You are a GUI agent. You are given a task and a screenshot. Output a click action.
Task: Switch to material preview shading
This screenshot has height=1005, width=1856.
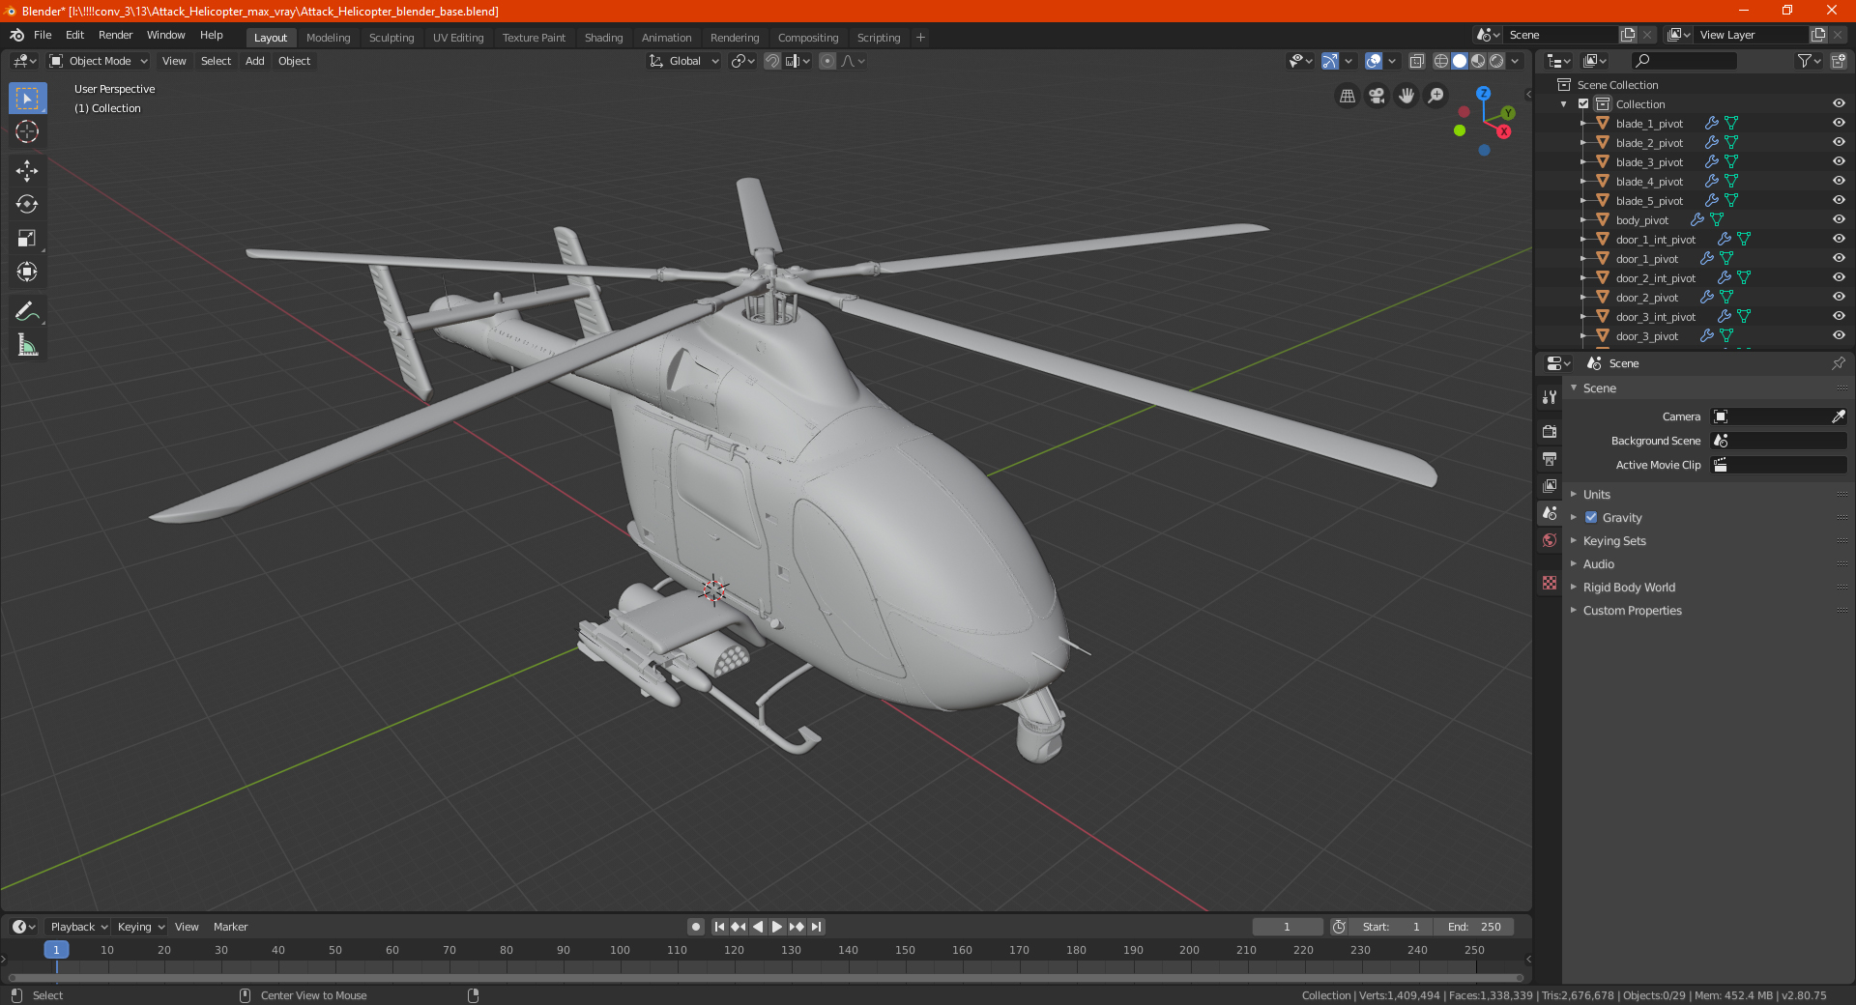1478,61
